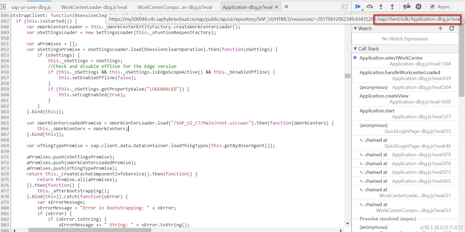
Task: Click the vertical scrollbar thumb of code editor
Action: [x=347, y=76]
